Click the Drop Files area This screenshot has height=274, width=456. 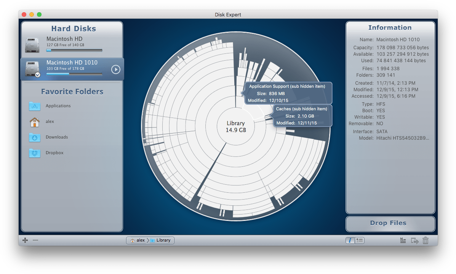[390, 223]
